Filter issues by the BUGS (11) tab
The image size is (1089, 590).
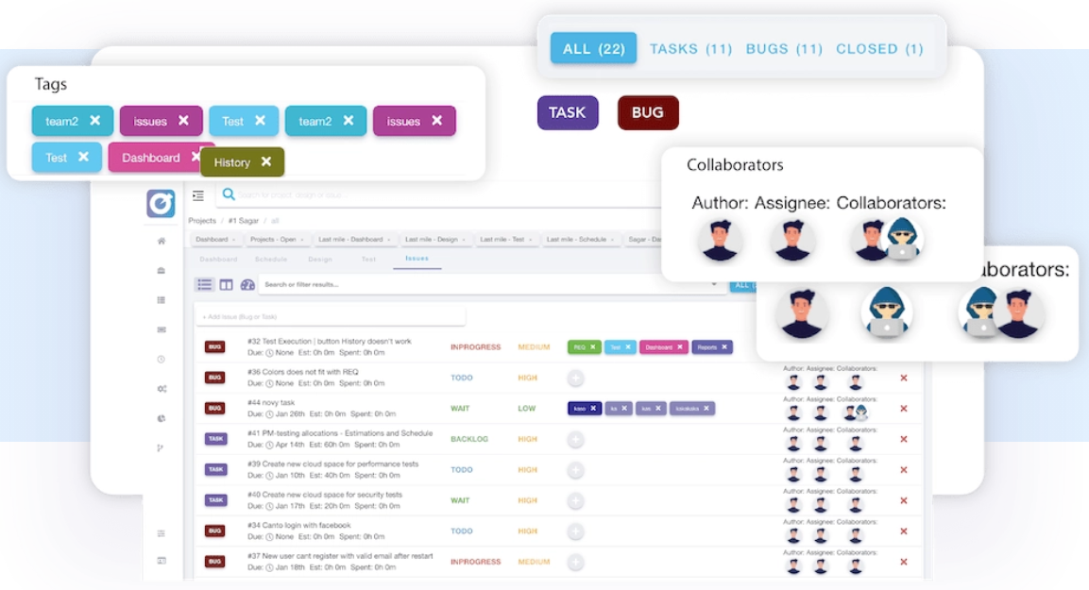point(784,49)
